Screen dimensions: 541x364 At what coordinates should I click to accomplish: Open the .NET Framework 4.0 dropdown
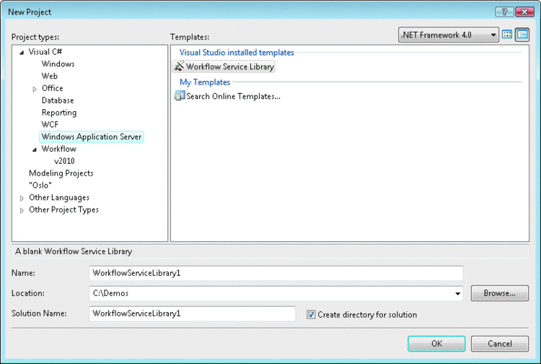[448, 35]
